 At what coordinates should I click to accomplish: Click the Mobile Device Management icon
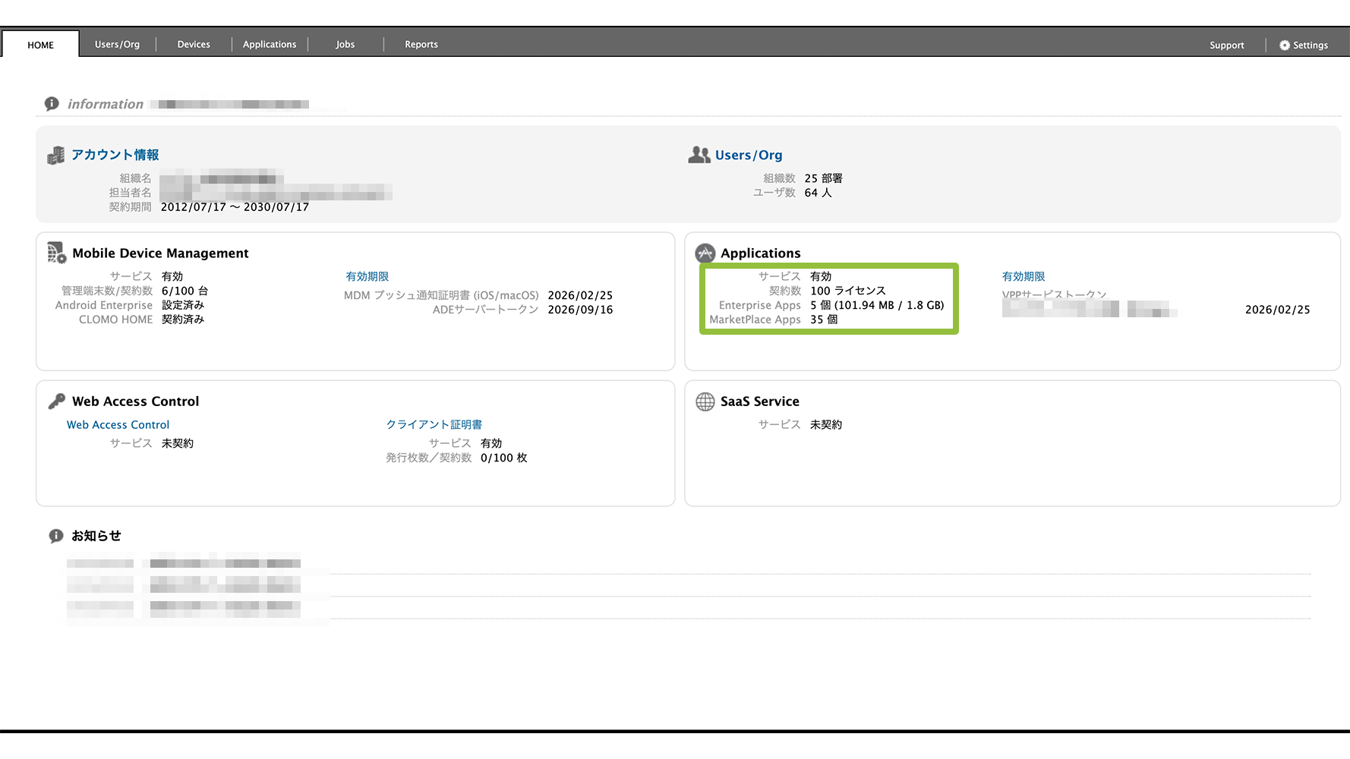click(x=56, y=253)
